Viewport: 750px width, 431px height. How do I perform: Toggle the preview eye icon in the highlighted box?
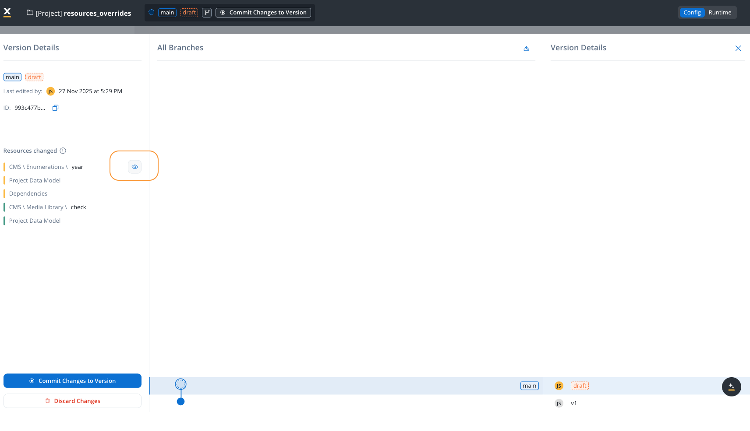(x=134, y=166)
